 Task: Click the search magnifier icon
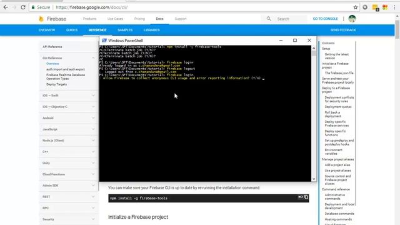point(269,19)
